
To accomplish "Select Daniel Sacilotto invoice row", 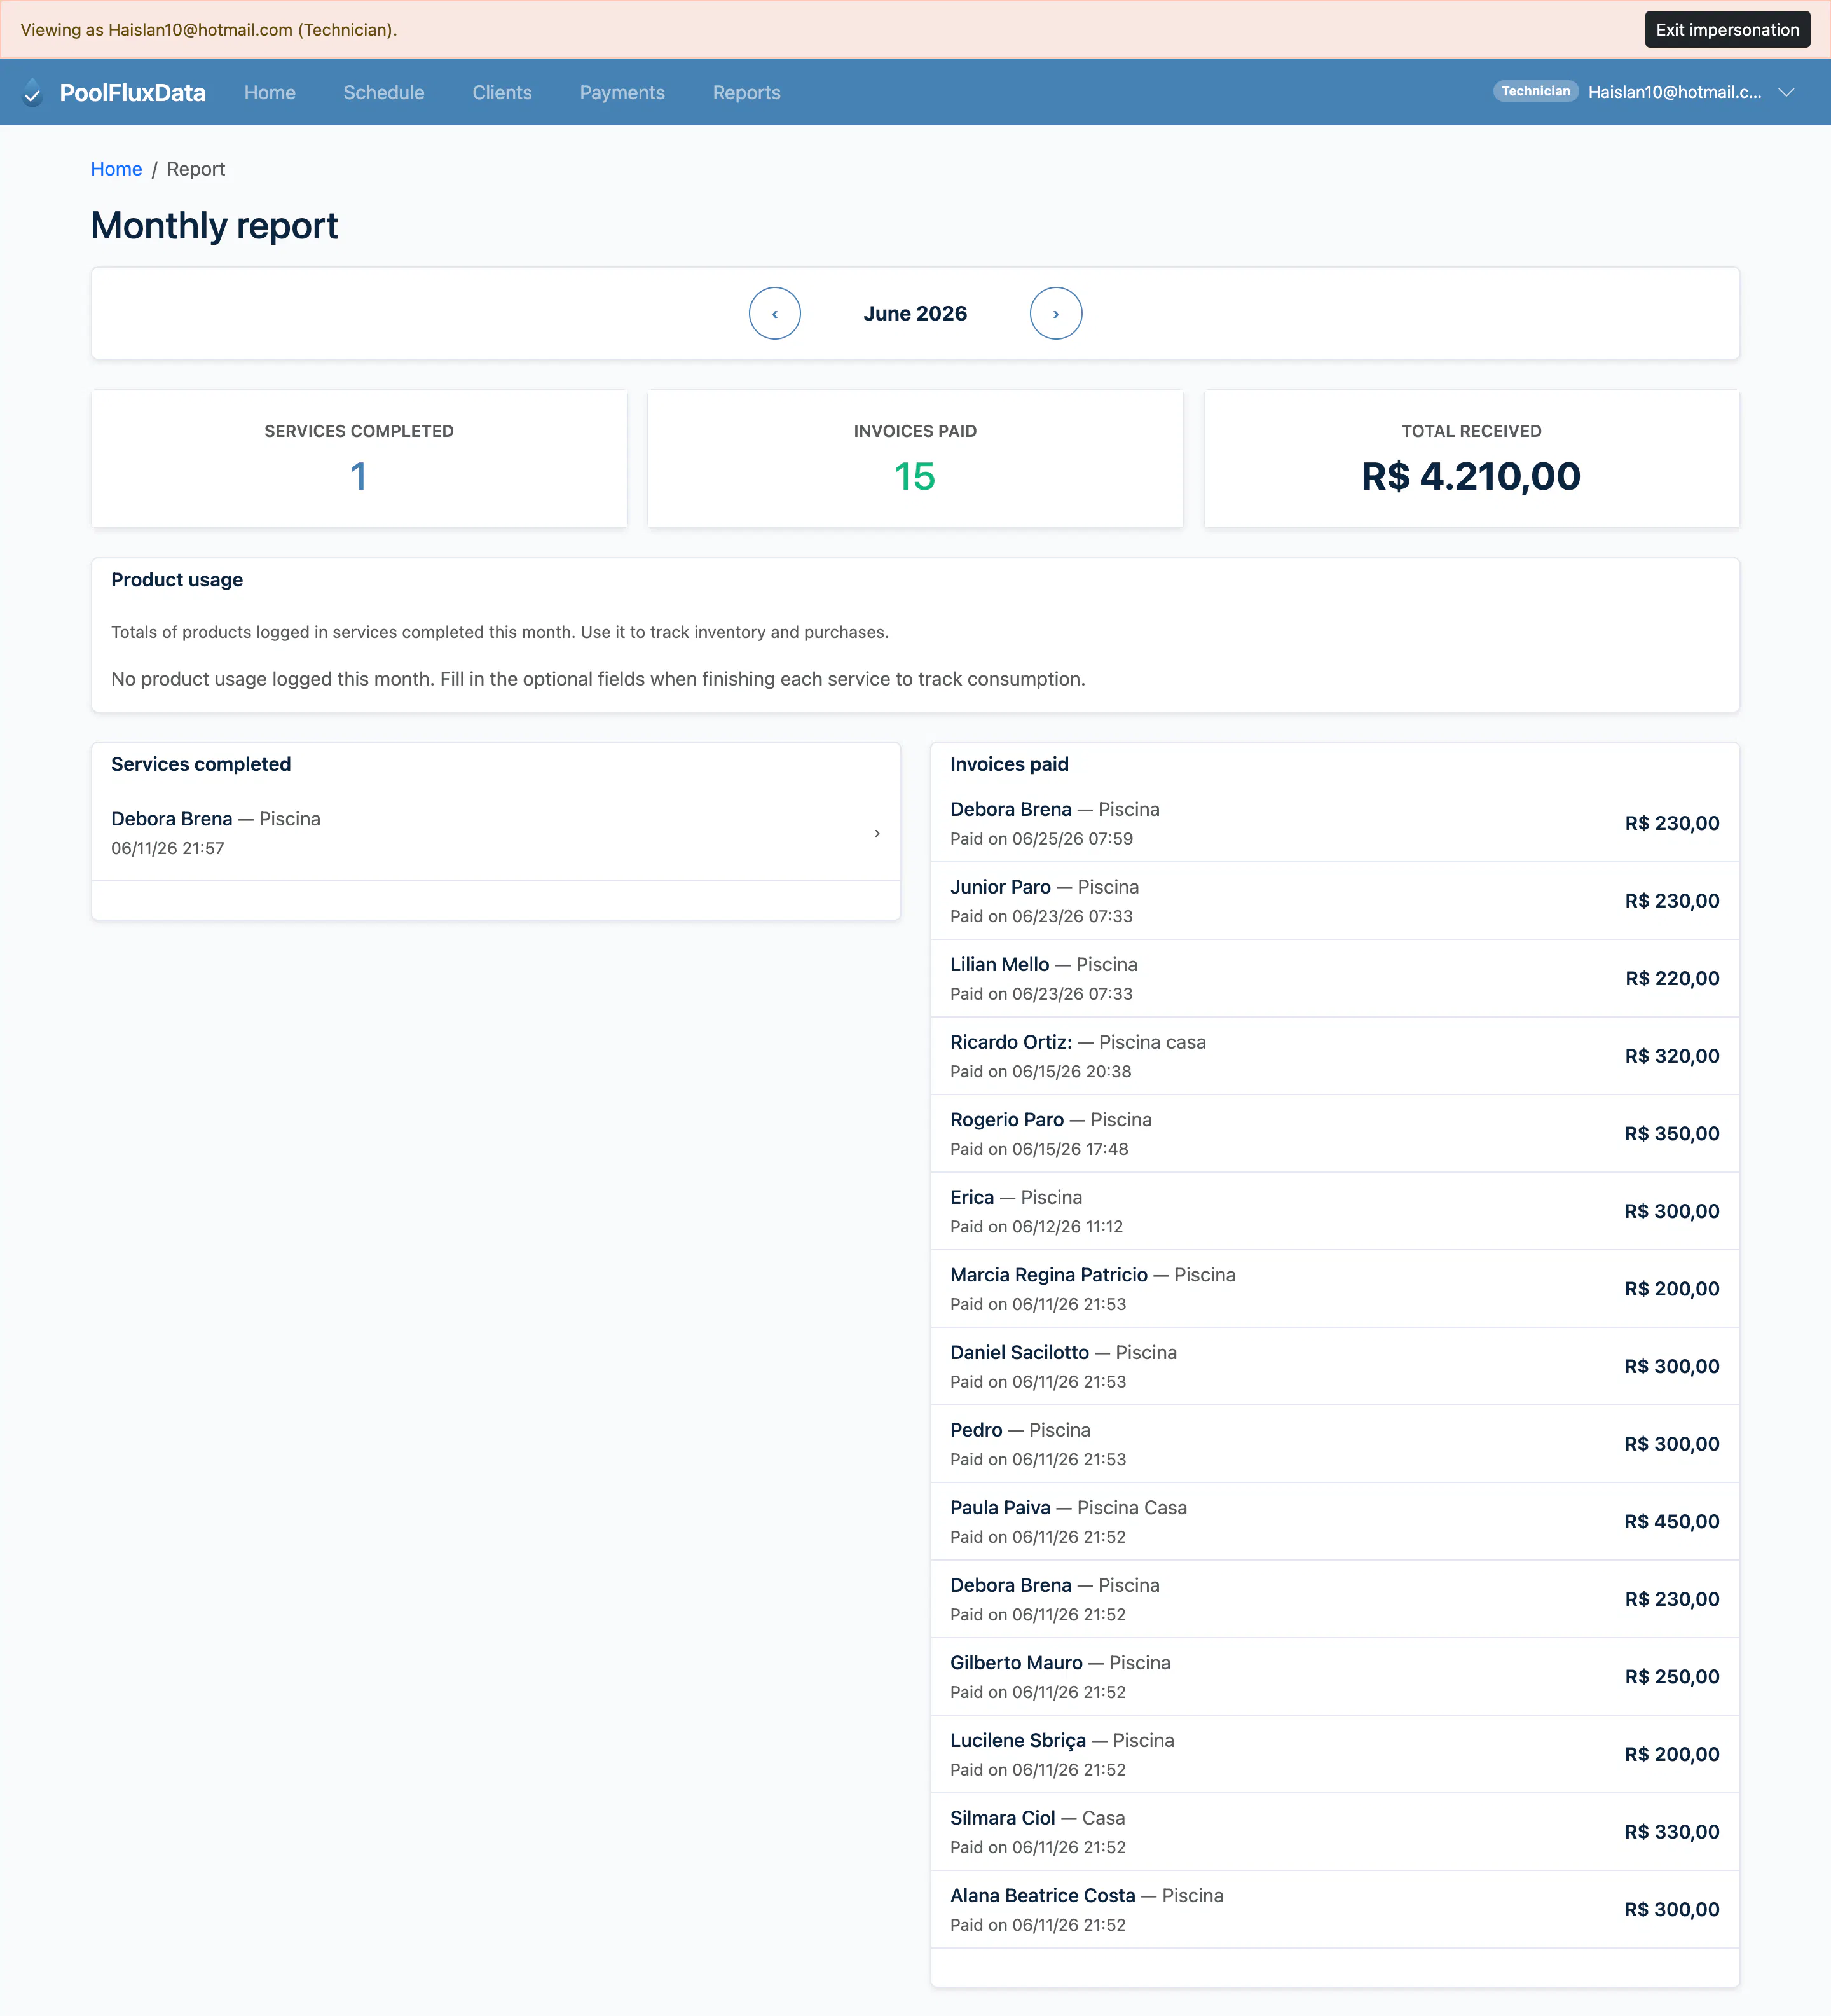I will 1334,1366.
